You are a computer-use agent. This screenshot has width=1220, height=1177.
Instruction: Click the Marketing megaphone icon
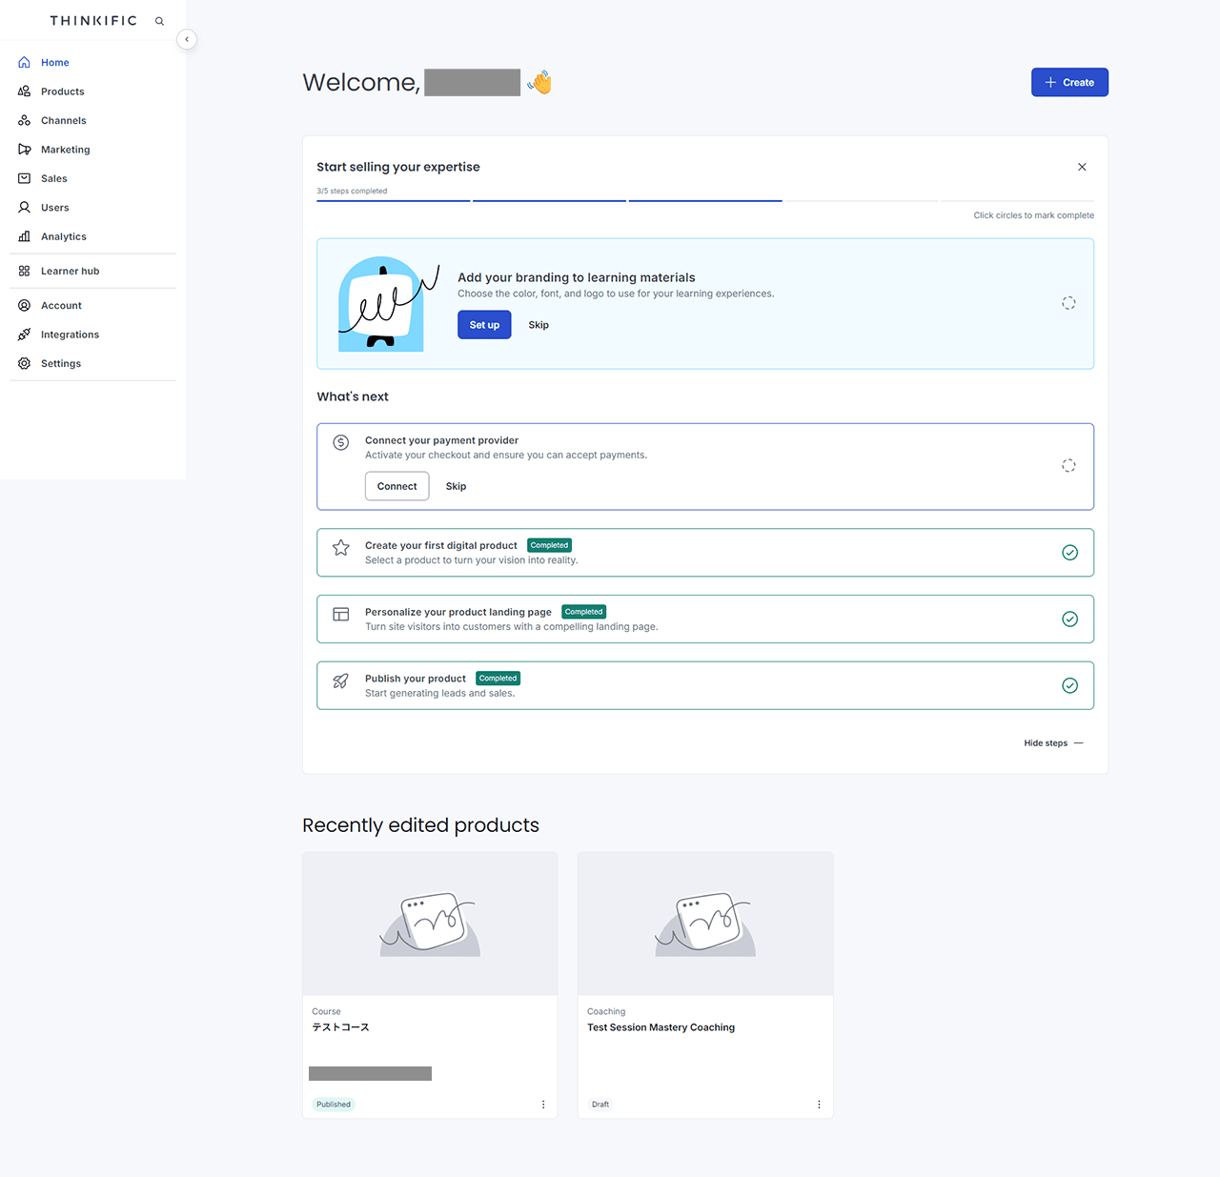click(25, 150)
